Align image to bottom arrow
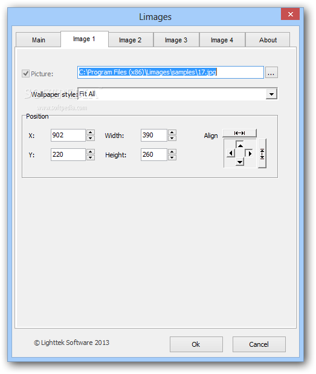 coord(240,162)
